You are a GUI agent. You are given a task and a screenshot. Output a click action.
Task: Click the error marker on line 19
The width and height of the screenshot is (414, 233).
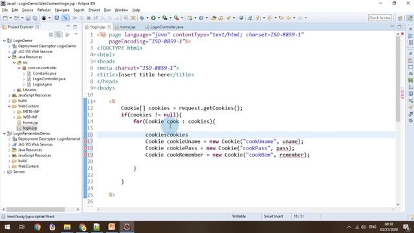click(85, 155)
